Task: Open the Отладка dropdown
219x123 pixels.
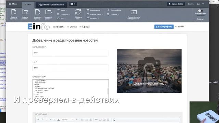Action: pyautogui.click(x=92, y=18)
